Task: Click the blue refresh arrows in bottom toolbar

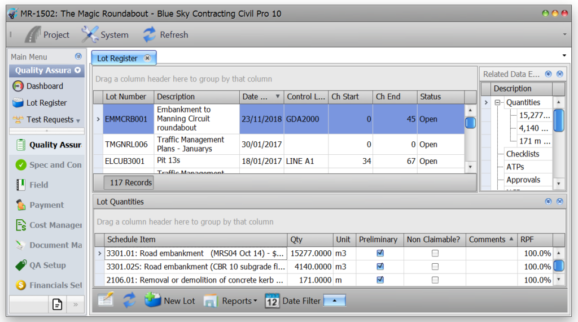Action: tap(129, 300)
